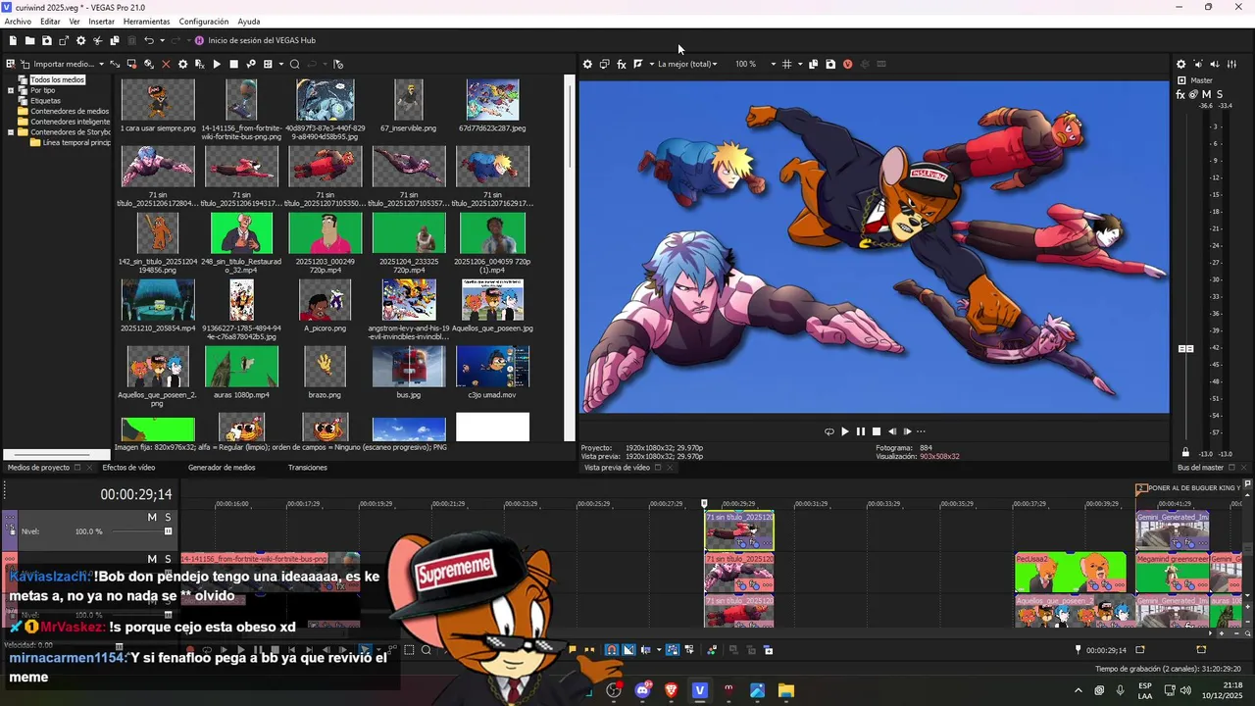Screen dimensions: 1255x706
Task: Select the auras 1080p.mp4 thumbnail
Action: (x=241, y=367)
